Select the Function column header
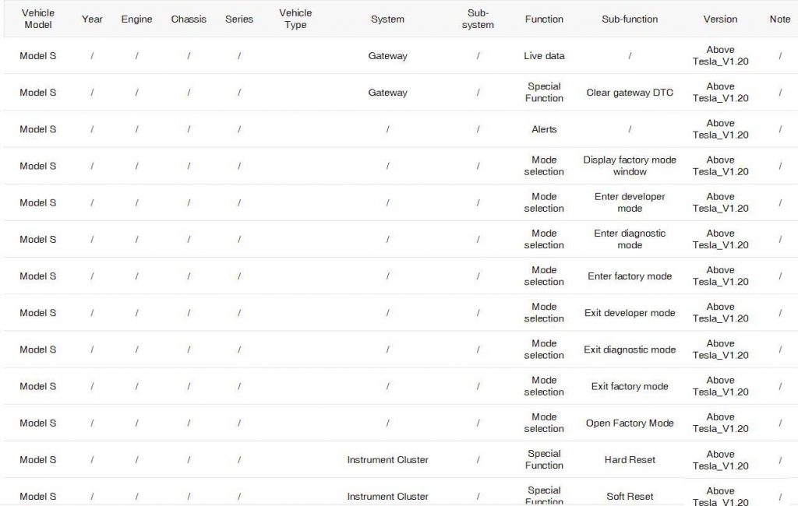The height and width of the screenshot is (506, 798). pos(544,19)
